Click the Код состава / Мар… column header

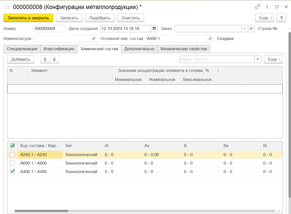40,146
